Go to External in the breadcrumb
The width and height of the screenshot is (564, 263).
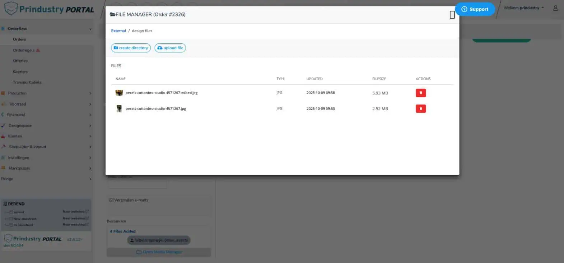[x=118, y=31]
